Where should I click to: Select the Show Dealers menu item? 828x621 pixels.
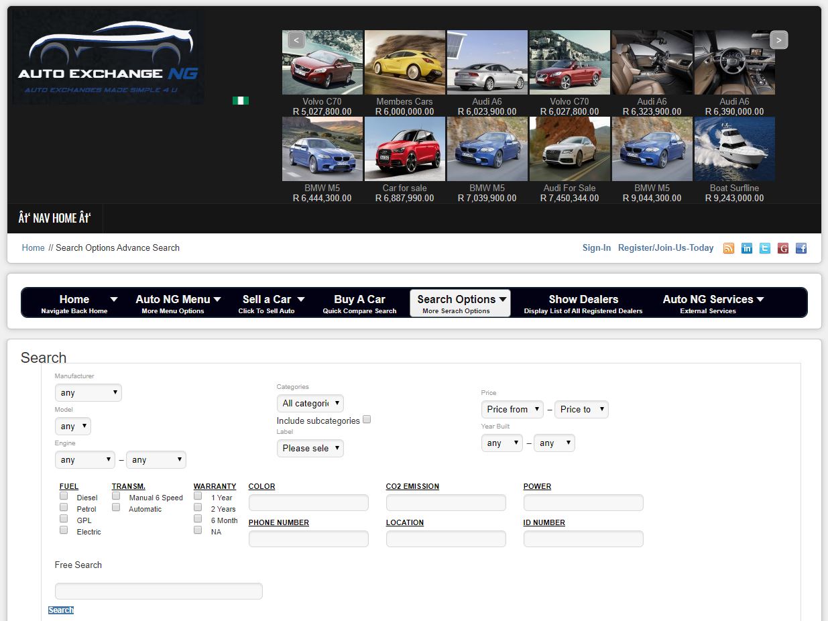583,303
